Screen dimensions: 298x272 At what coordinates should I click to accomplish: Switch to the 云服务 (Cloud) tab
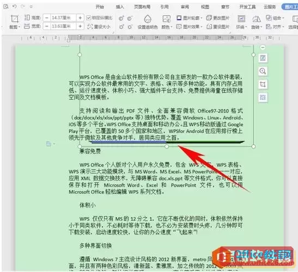pos(270,7)
